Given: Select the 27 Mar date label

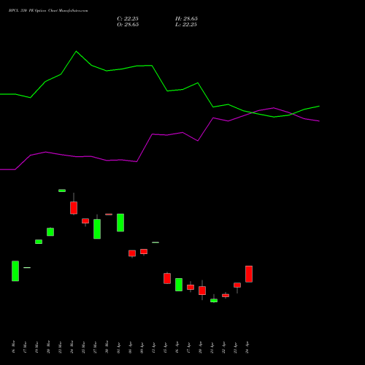Looking at the screenshot, I should pyautogui.click(x=95, y=347).
